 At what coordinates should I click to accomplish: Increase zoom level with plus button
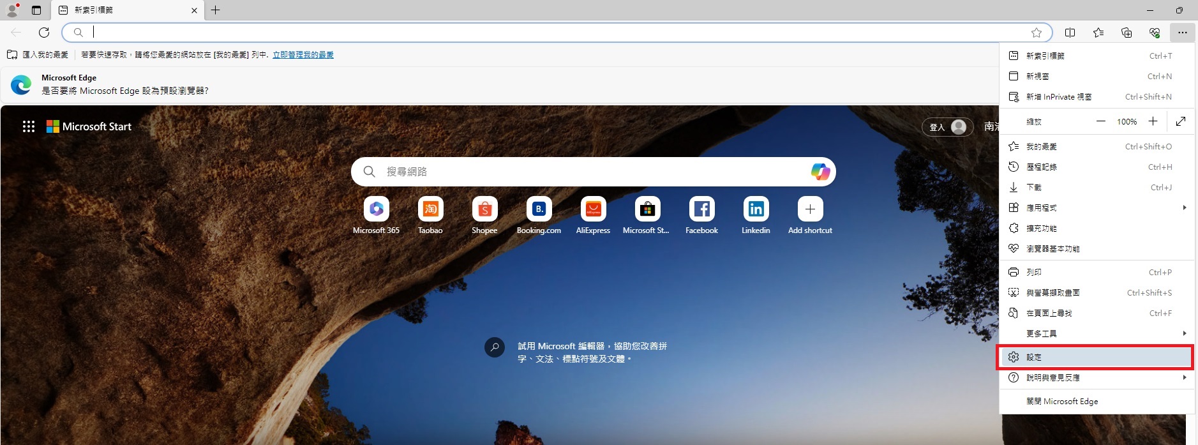[x=1153, y=121]
